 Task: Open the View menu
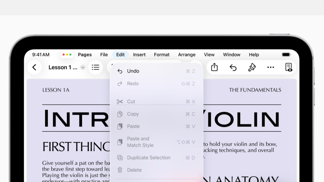(209, 55)
